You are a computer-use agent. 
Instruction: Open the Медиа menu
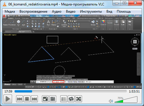[10, 11]
